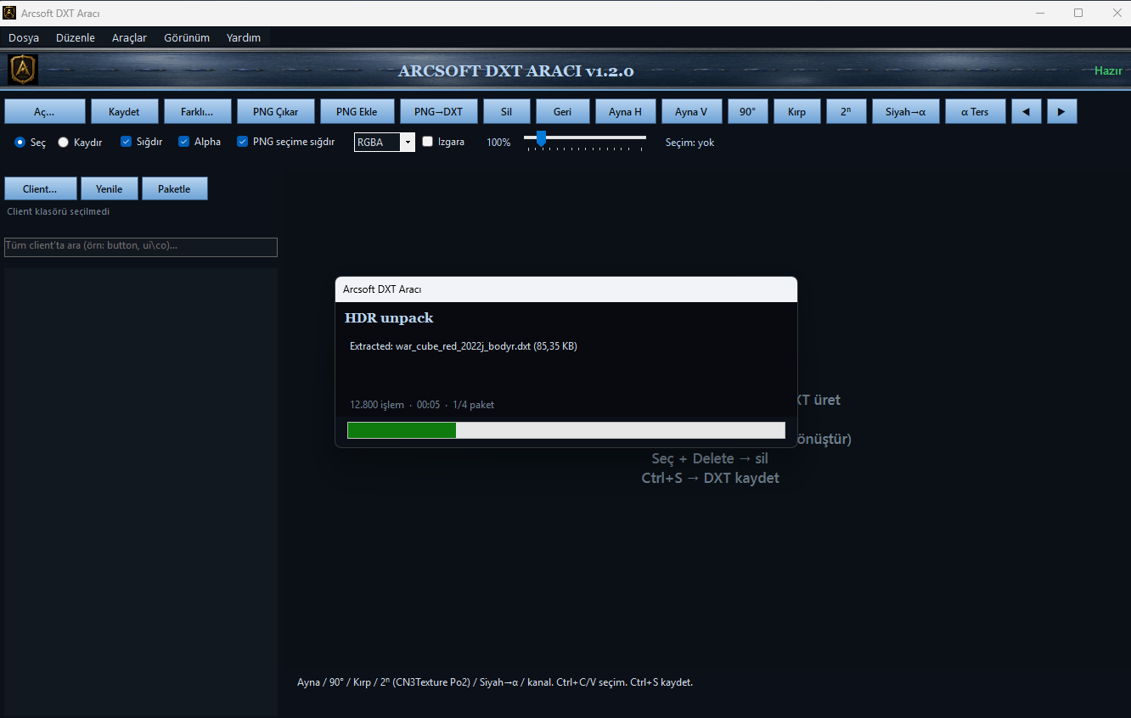The width and height of the screenshot is (1131, 718).
Task: Open the Düzenle menu
Action: [76, 37]
